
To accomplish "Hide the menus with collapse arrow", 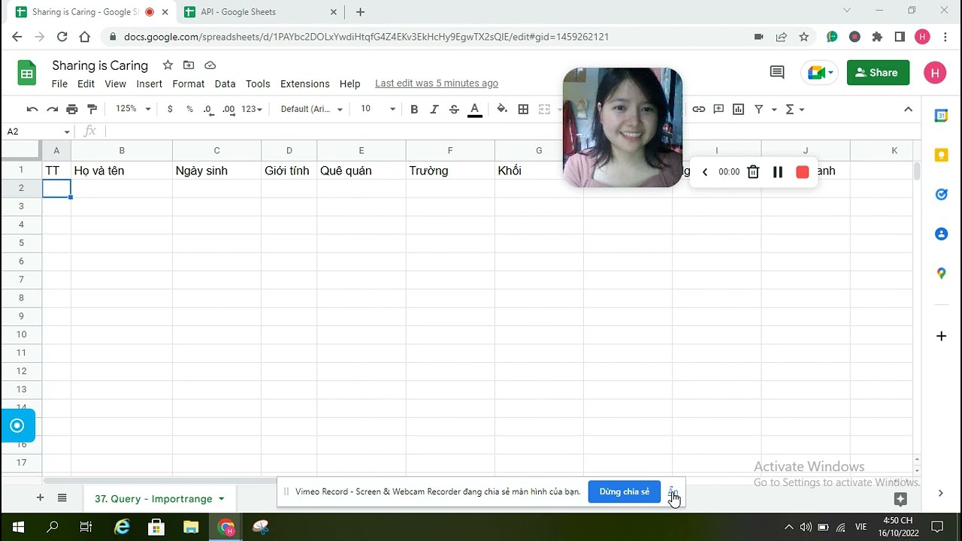I will 908,109.
